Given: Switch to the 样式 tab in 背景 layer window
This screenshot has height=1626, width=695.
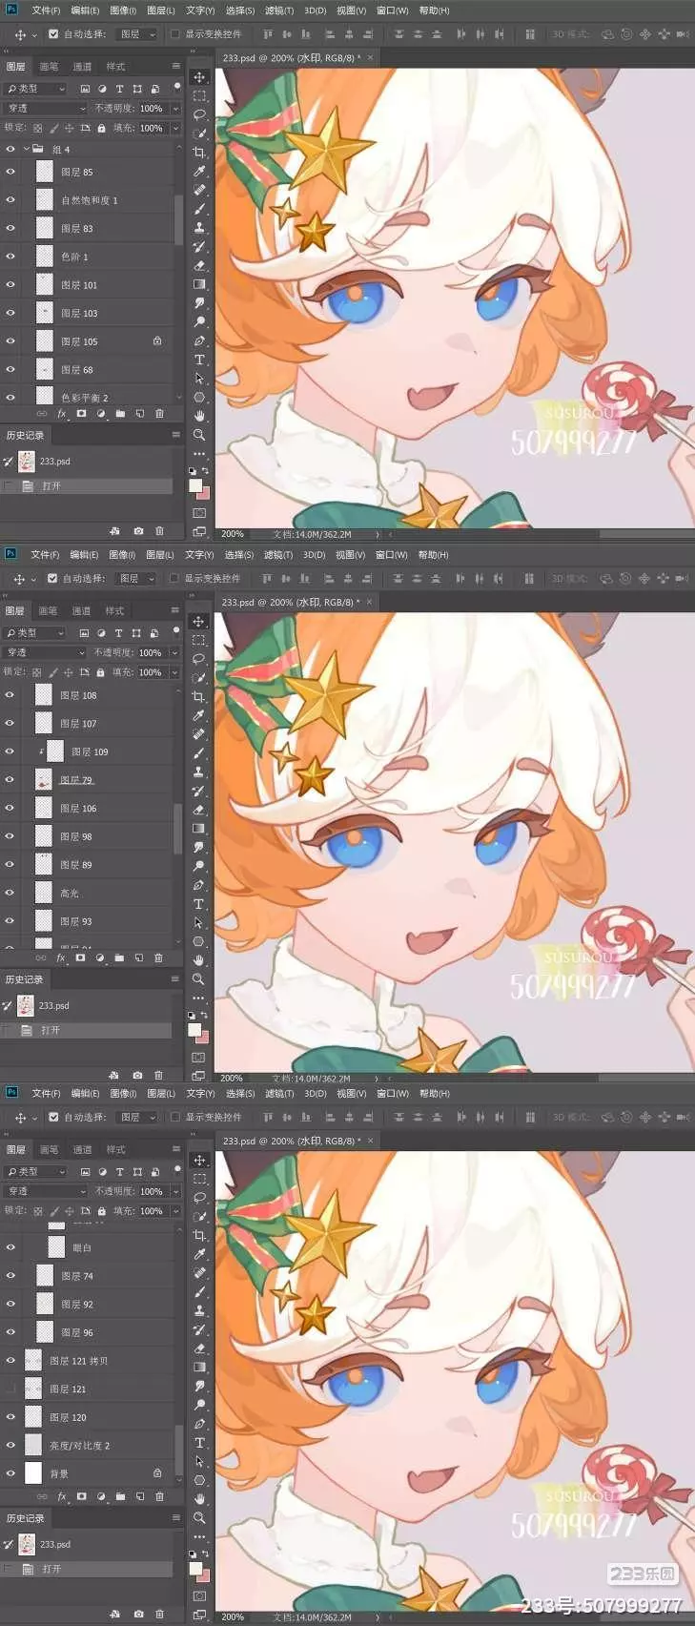Looking at the screenshot, I should tap(115, 1150).
